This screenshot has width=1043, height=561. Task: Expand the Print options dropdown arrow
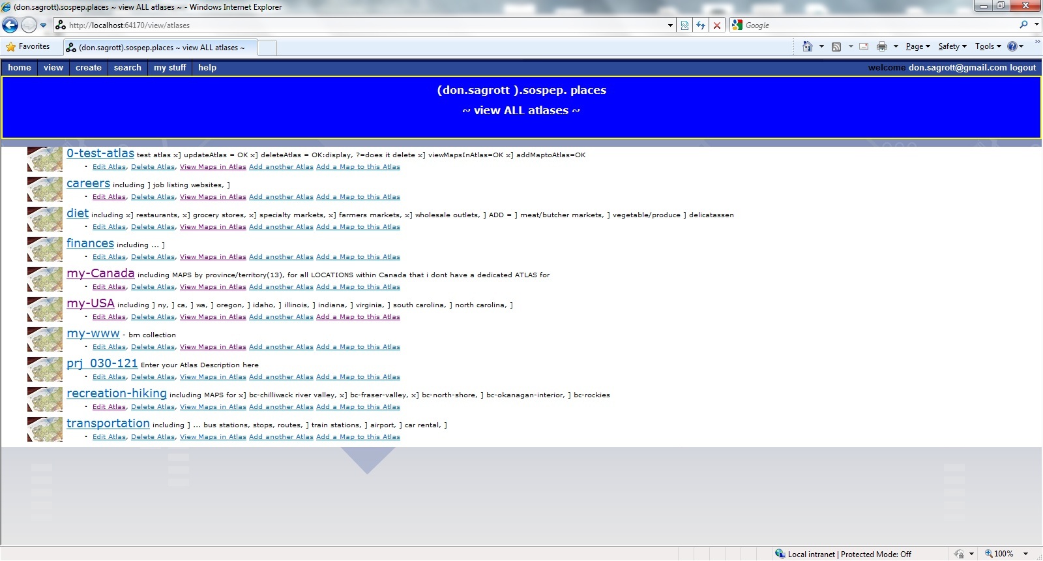click(896, 46)
